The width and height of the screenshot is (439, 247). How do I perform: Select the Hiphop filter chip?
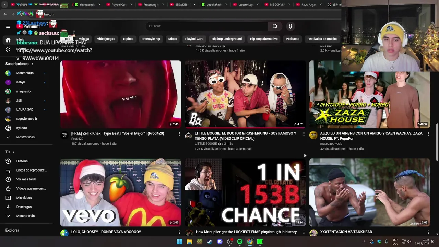[128, 39]
